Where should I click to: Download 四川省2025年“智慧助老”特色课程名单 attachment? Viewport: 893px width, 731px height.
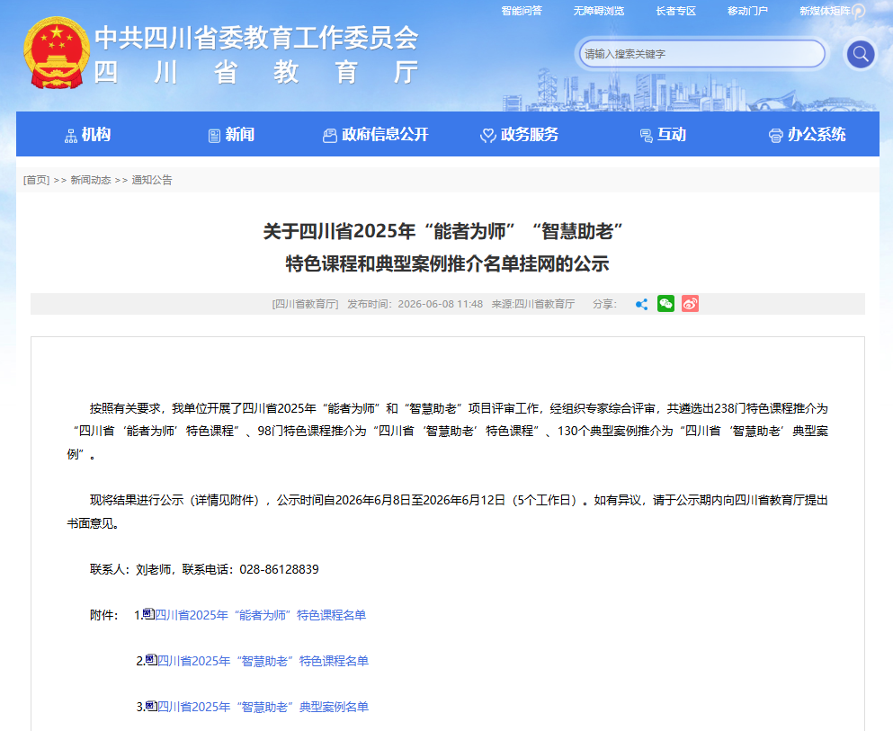[x=263, y=661]
